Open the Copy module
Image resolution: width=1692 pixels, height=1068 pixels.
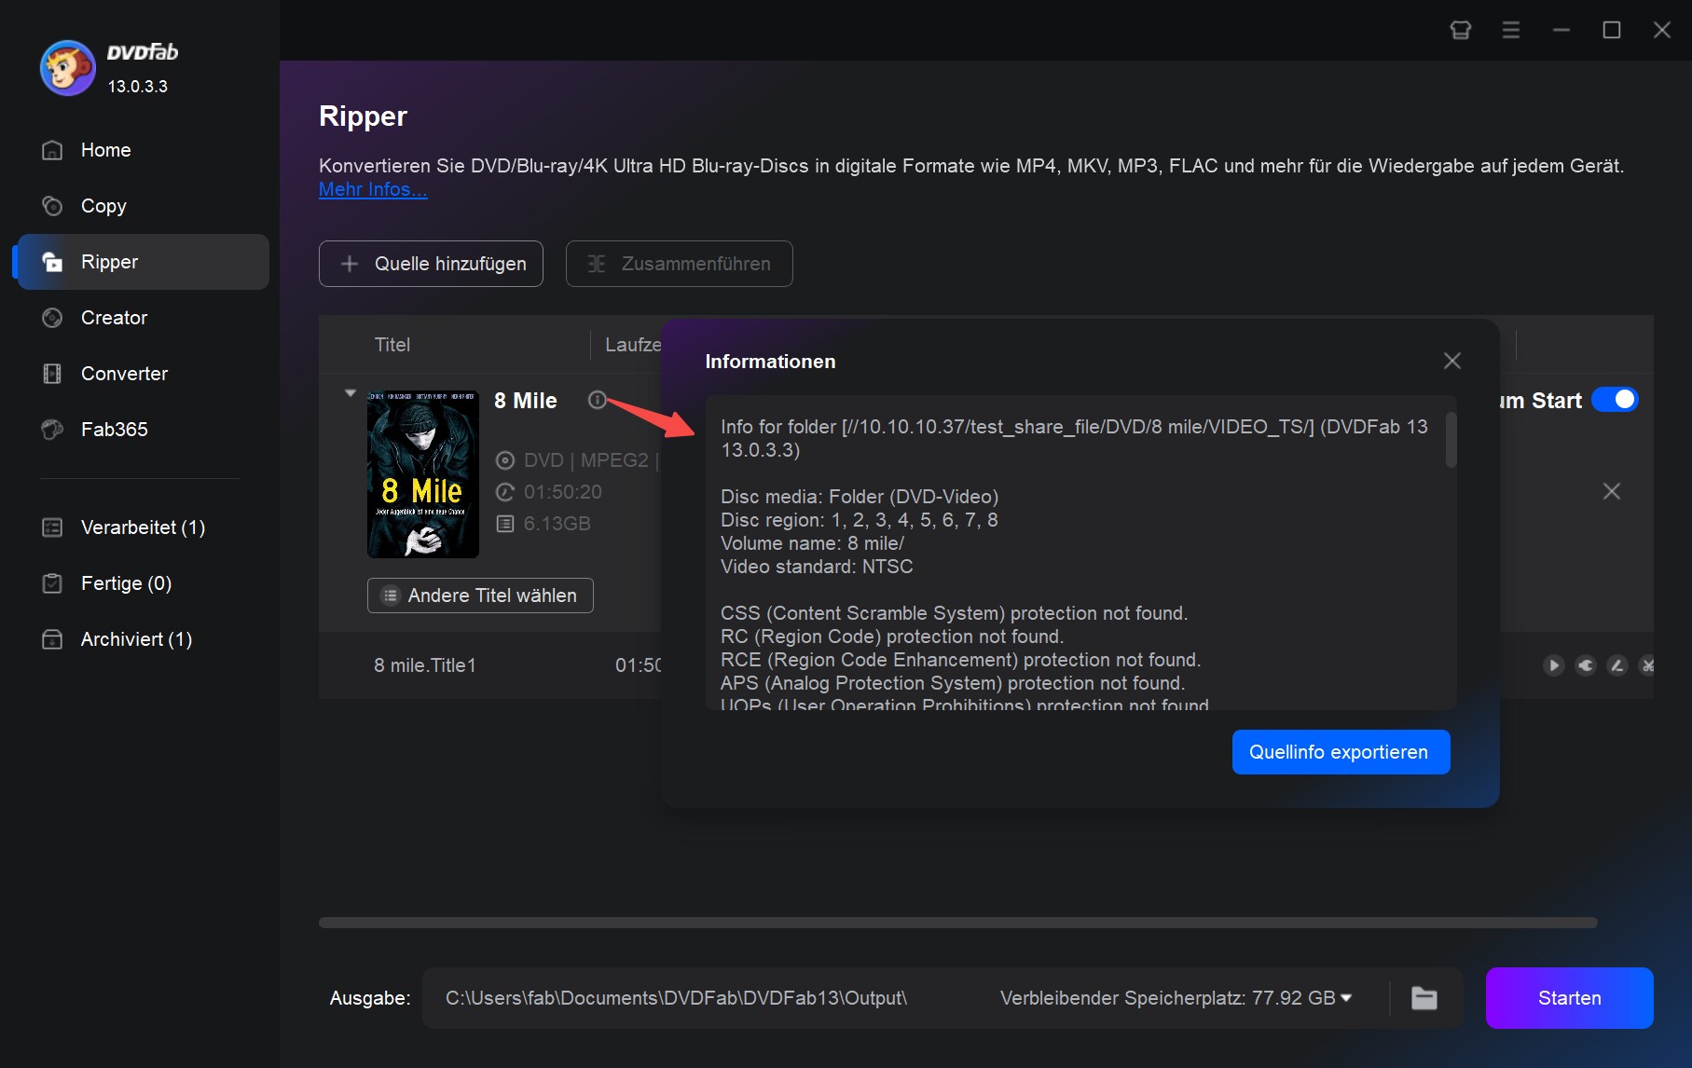(142, 206)
